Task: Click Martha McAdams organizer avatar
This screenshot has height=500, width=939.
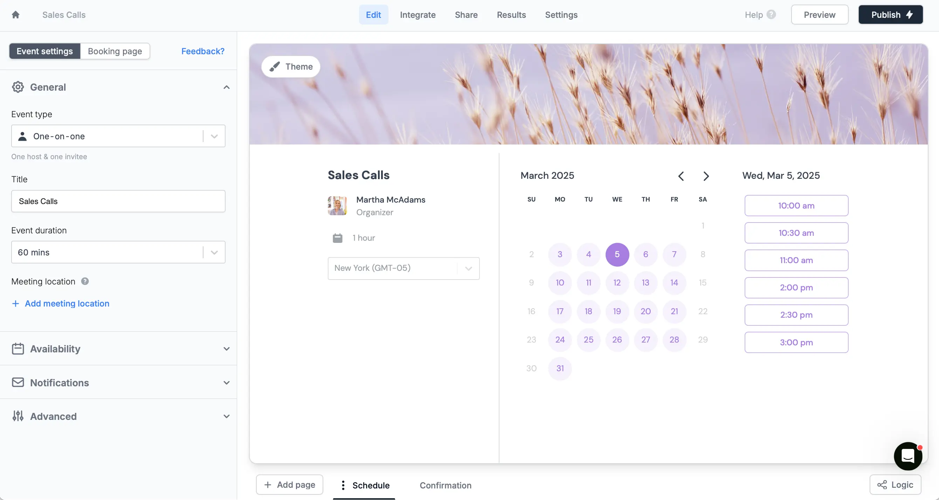Action: [x=337, y=206]
